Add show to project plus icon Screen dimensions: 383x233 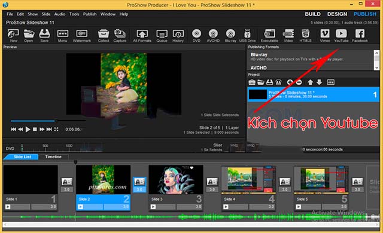(x=290, y=82)
